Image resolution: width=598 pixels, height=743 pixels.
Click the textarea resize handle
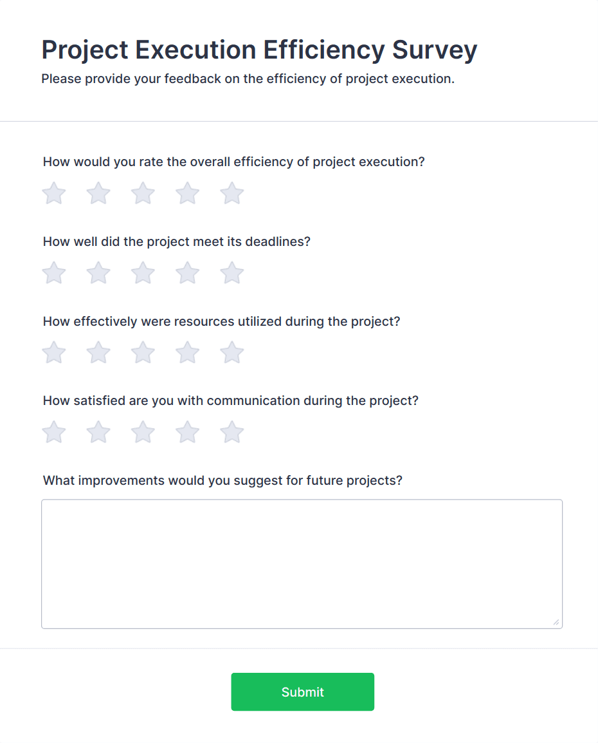pyautogui.click(x=556, y=622)
